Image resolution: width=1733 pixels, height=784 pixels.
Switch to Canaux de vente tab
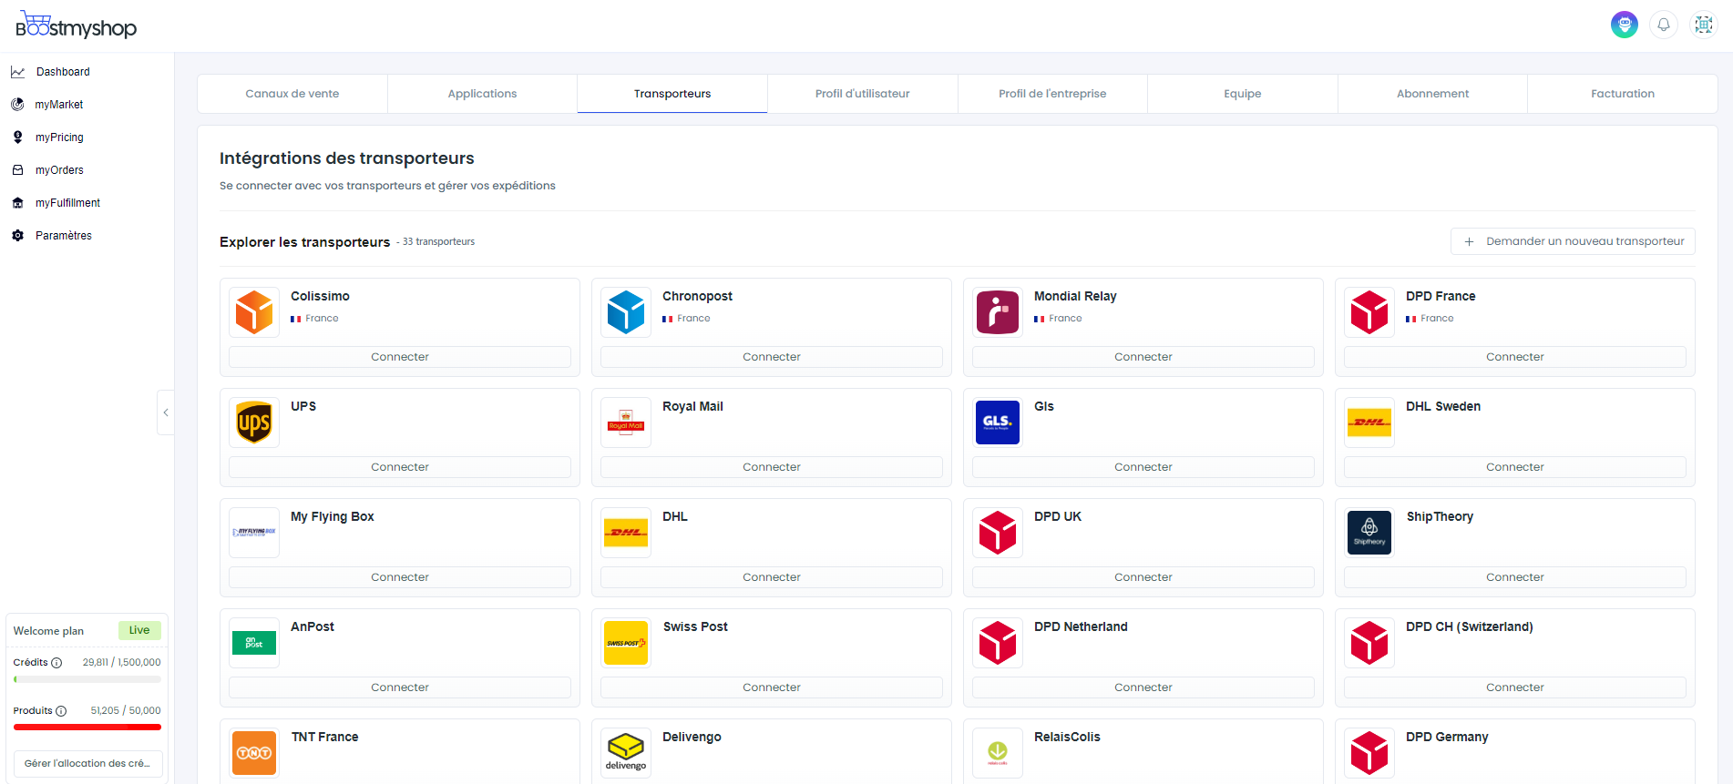[x=292, y=94]
